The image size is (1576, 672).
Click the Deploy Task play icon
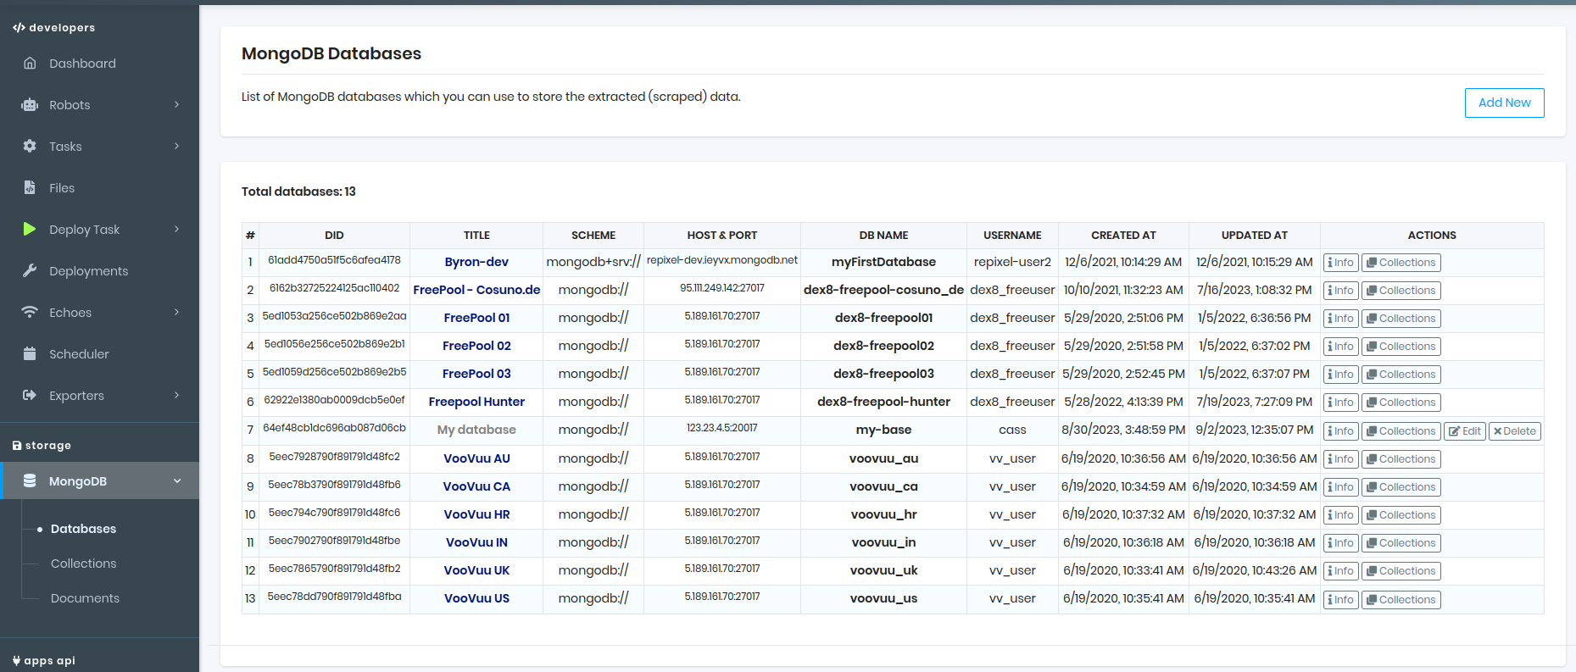click(30, 229)
